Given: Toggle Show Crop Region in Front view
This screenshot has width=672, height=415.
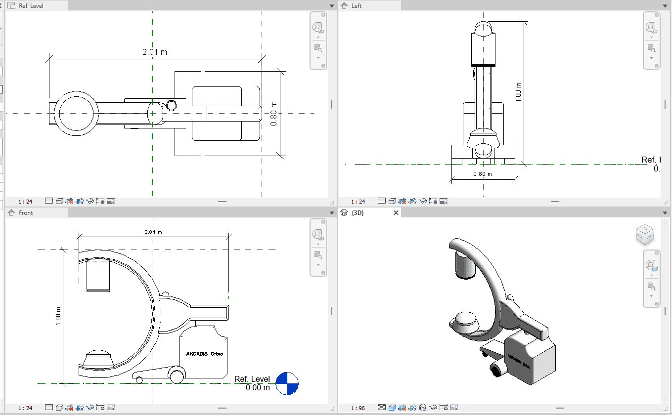Looking at the screenshot, I should click(x=80, y=408).
